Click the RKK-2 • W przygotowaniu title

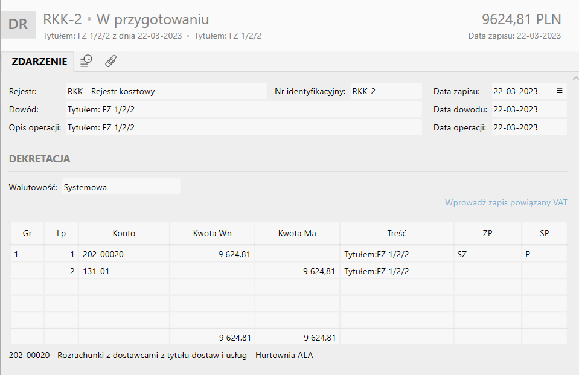tap(126, 19)
